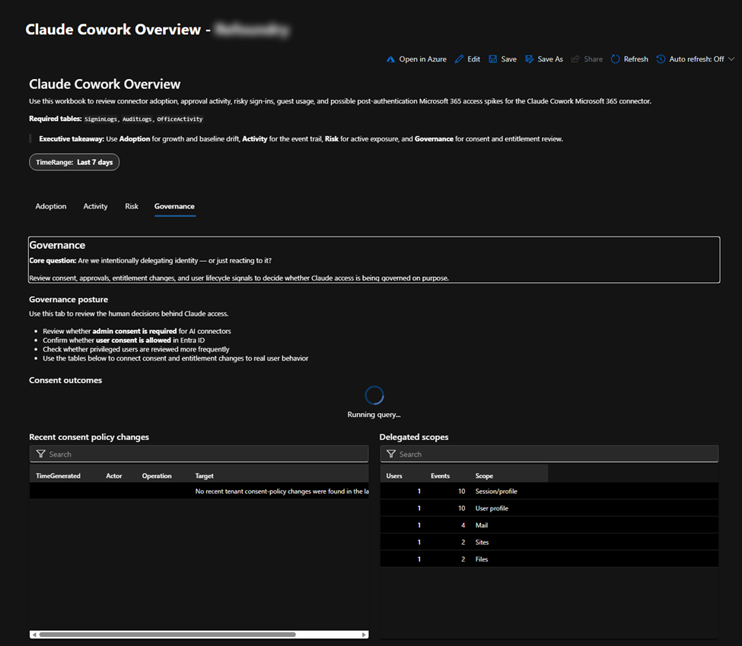Click the Save disk icon

[493, 59]
